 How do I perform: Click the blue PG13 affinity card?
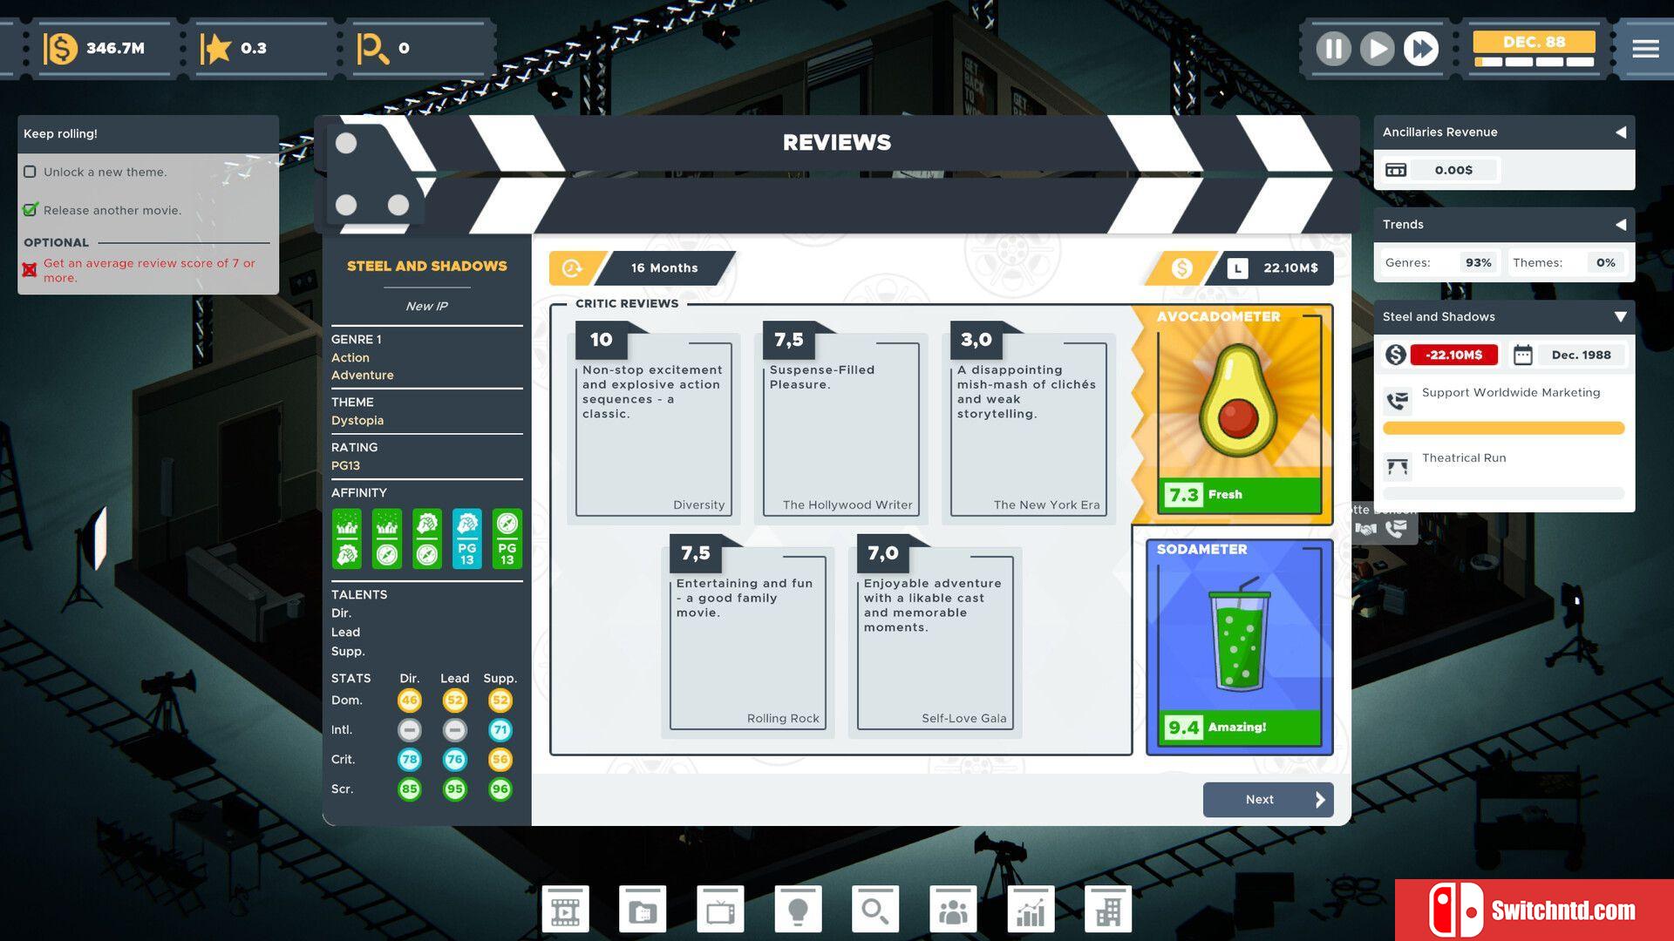click(467, 538)
